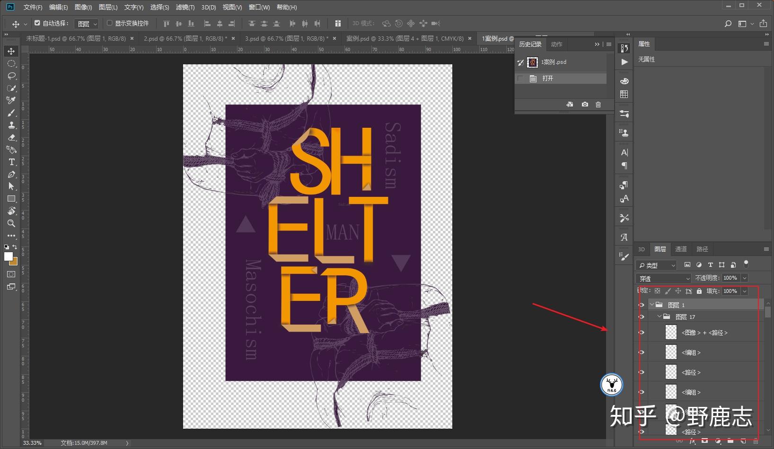Toggle visibility of <图像> + <路径> layer
The height and width of the screenshot is (449, 774).
pyautogui.click(x=641, y=332)
